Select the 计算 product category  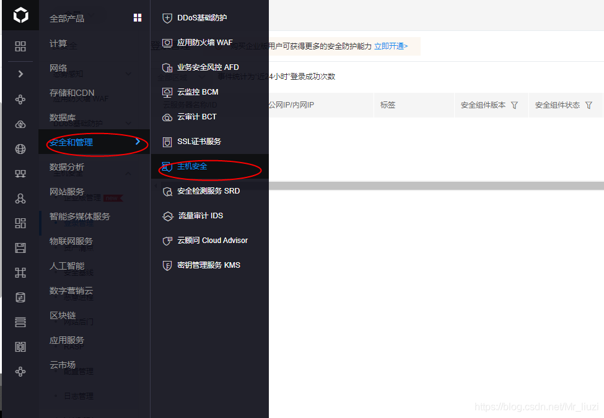click(x=58, y=43)
